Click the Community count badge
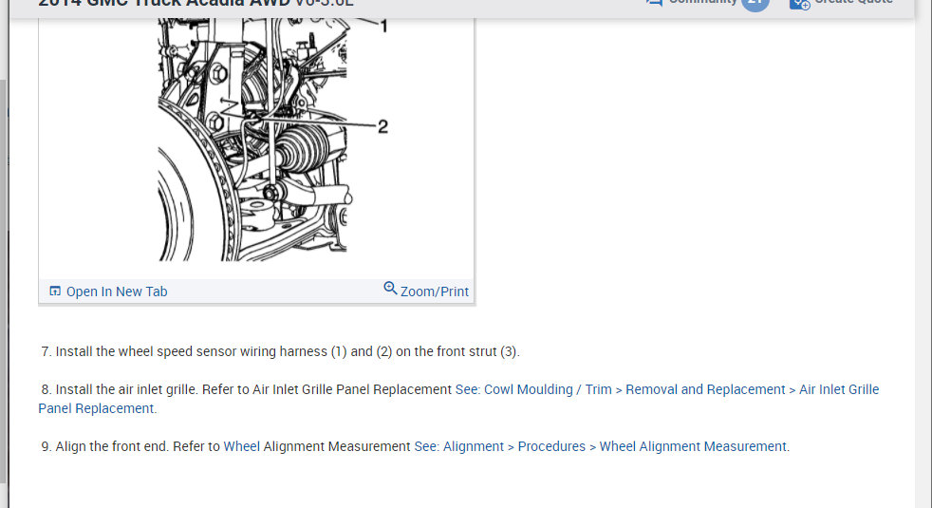The height and width of the screenshot is (508, 932). point(755,4)
